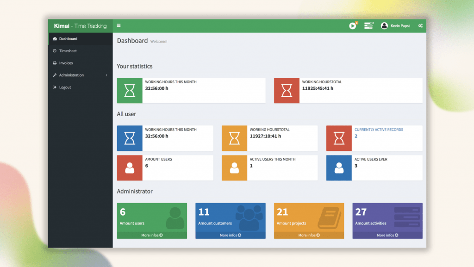Viewport: 474px width, 267px height.
Task: Click More infos on Amount activities card
Action: (x=387, y=235)
